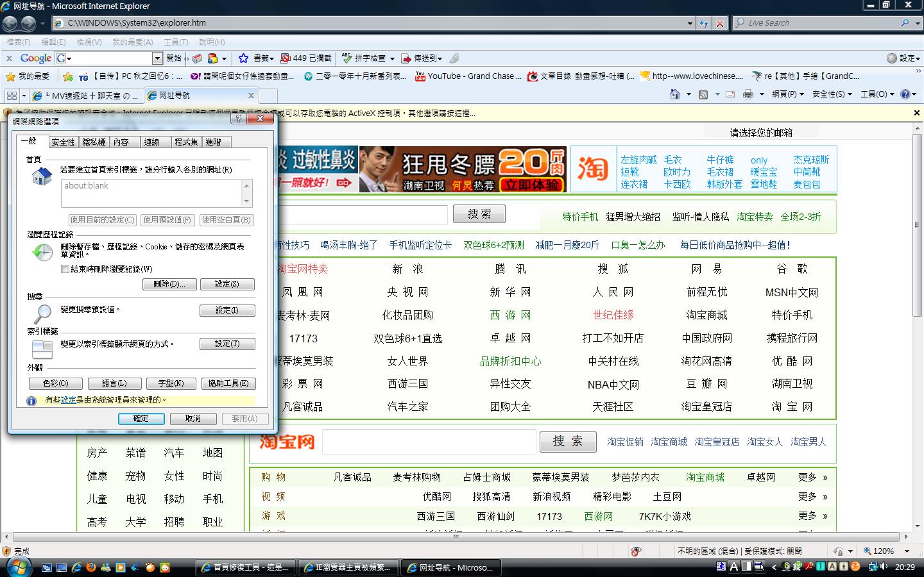Open the '檢視(V)' menu
The width and height of the screenshot is (924, 577).
click(x=89, y=42)
